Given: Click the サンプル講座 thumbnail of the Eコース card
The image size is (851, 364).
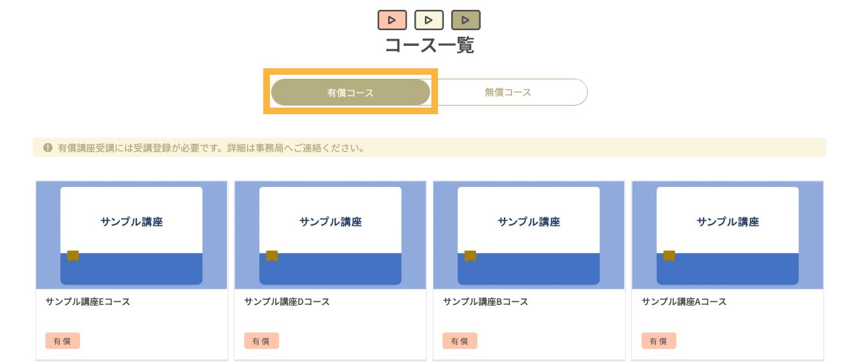Looking at the screenshot, I should [131, 234].
